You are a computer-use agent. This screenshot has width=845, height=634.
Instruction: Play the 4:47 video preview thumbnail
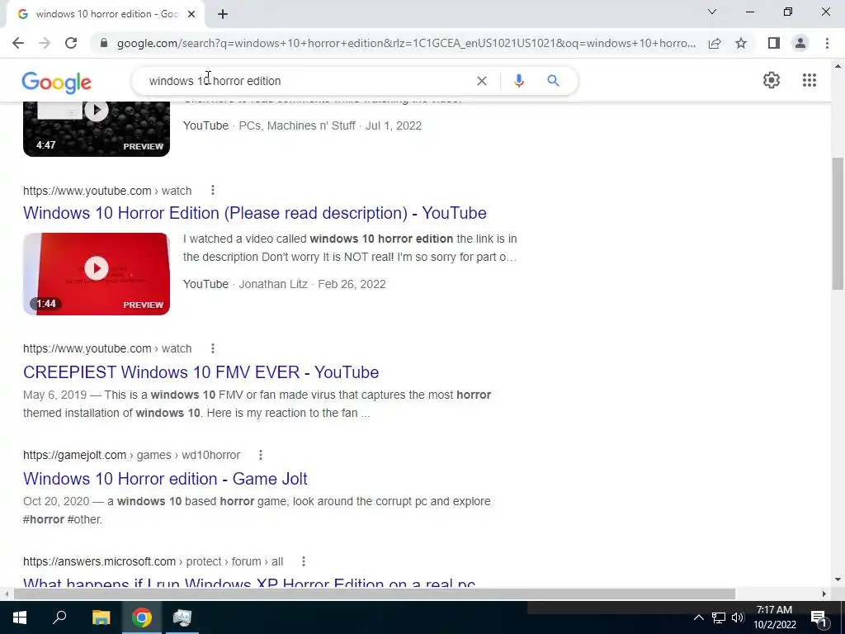pyautogui.click(x=97, y=130)
